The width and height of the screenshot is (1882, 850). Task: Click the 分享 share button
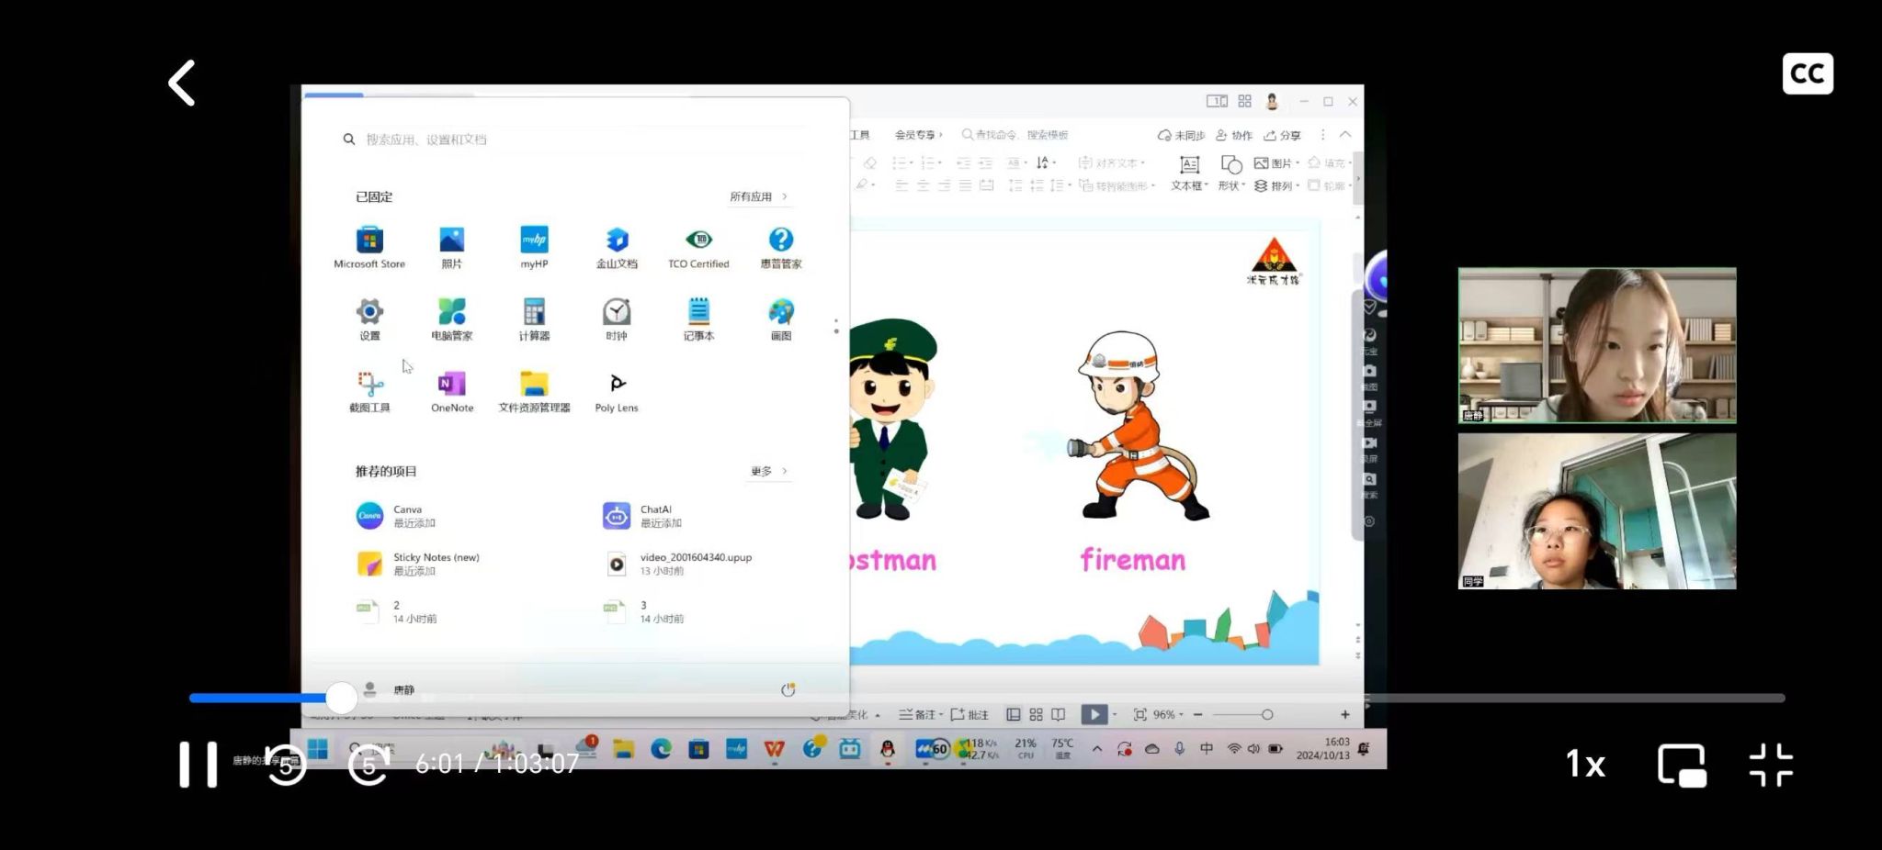click(1283, 135)
